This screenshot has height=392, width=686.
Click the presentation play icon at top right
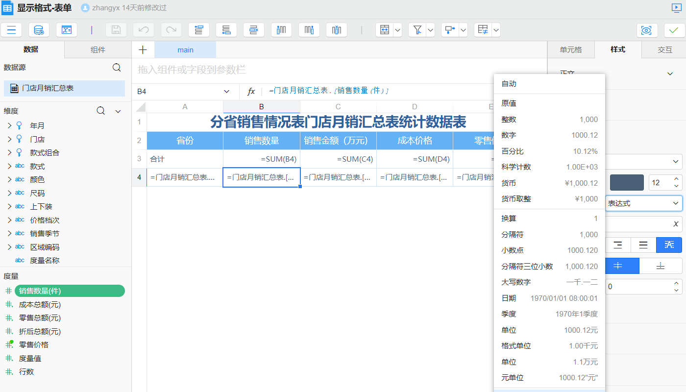[x=677, y=8]
